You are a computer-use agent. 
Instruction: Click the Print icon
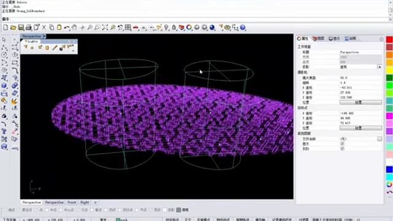29,27
